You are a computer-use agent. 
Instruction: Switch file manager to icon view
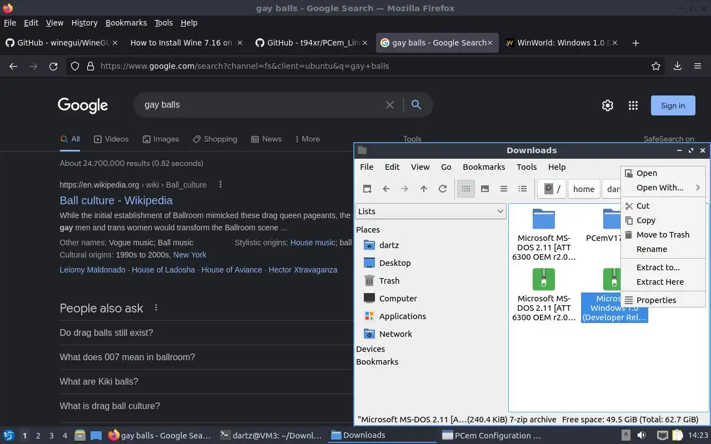(466, 189)
